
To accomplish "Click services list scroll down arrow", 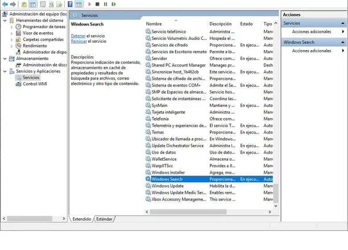I will 276,206.
